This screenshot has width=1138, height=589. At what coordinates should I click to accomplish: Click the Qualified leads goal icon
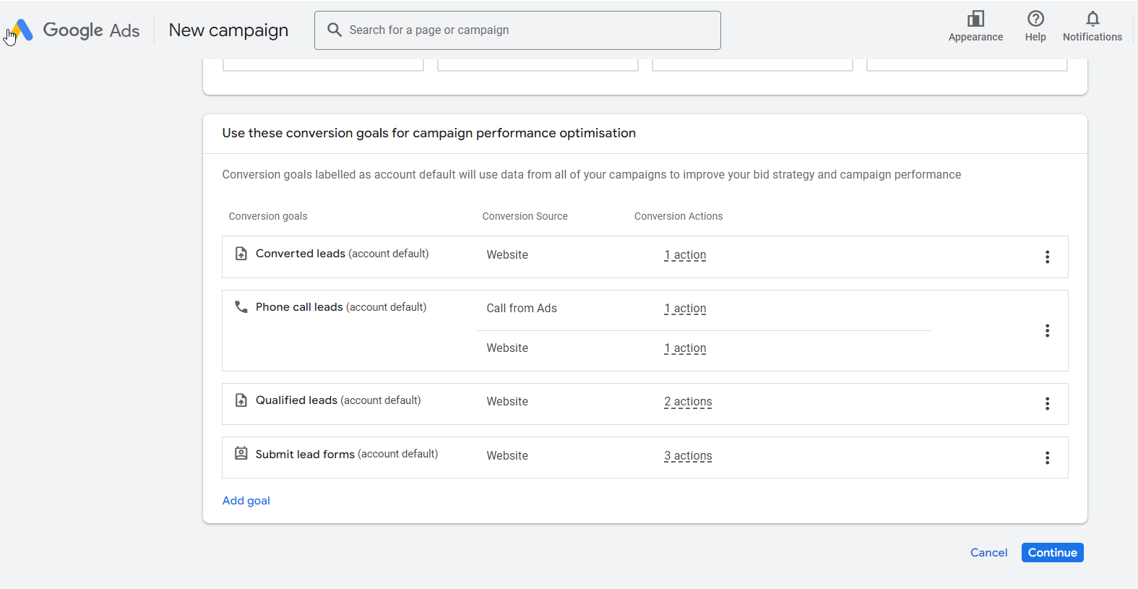241,400
